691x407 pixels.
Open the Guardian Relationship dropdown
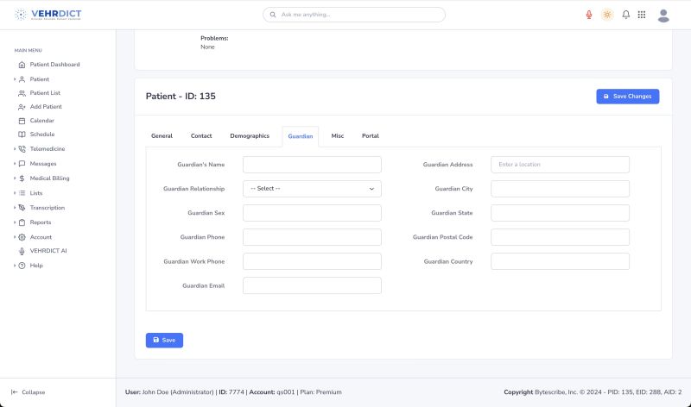tap(312, 189)
